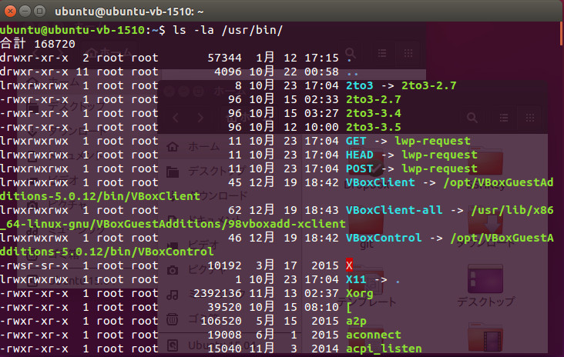Click the 'X11' symlink name
The image size is (564, 357).
coord(356,279)
